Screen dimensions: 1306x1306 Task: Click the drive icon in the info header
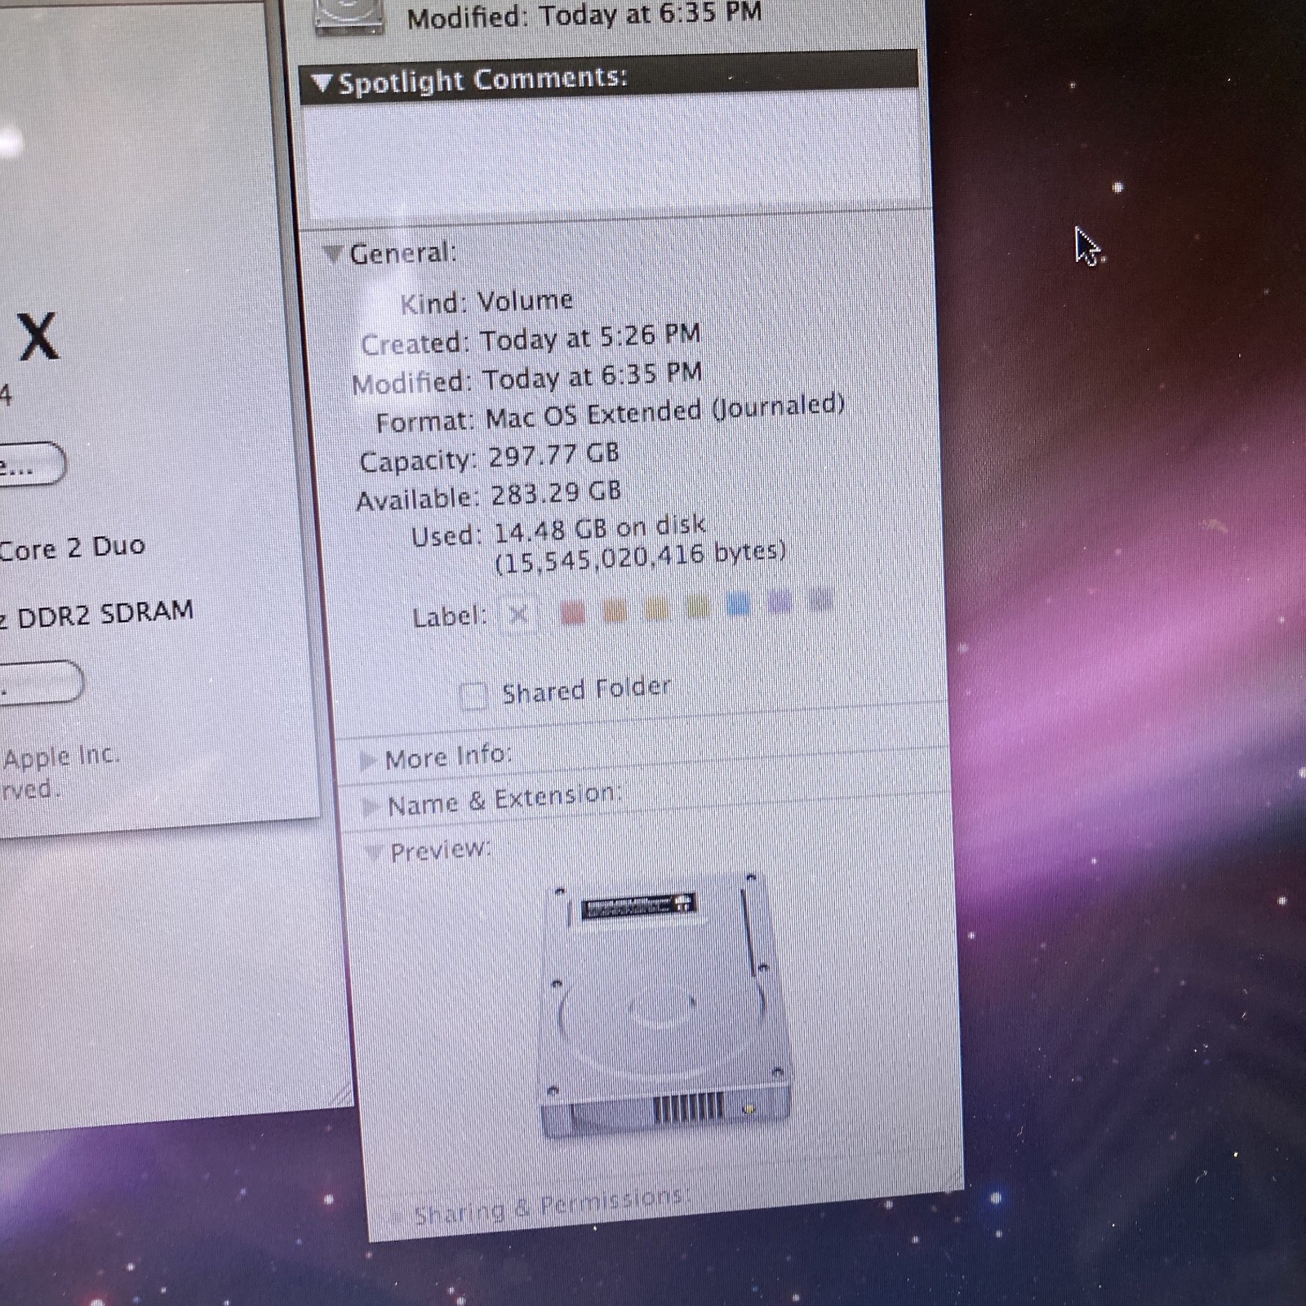pyautogui.click(x=349, y=16)
